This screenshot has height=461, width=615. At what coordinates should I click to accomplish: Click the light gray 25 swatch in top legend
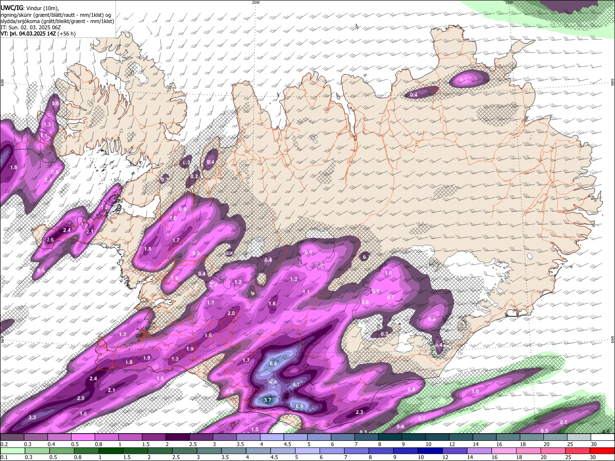[578, 437]
